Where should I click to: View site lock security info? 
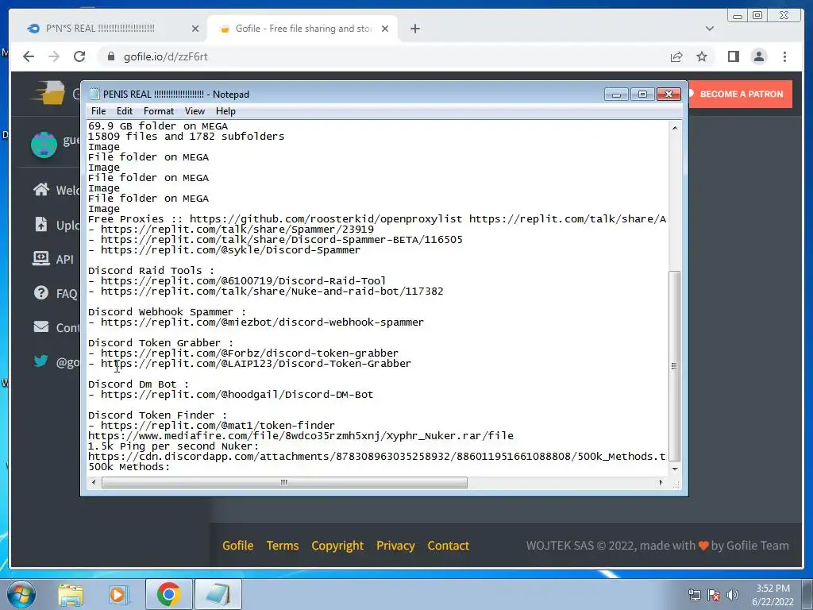pyautogui.click(x=110, y=56)
